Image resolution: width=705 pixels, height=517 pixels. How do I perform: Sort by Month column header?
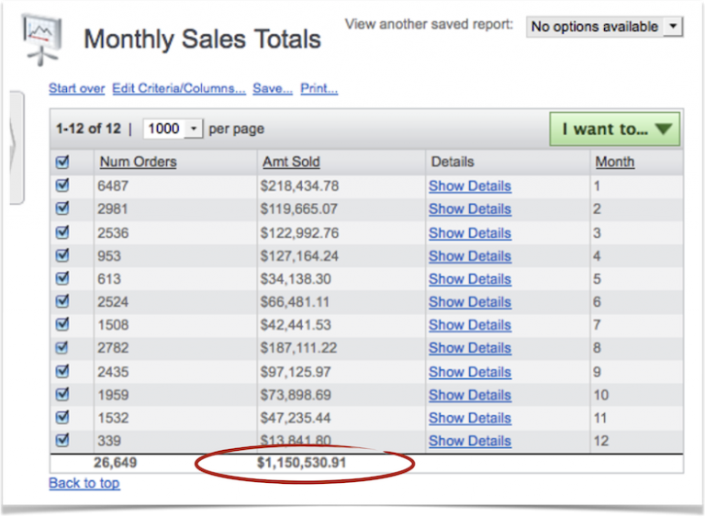[x=614, y=162]
